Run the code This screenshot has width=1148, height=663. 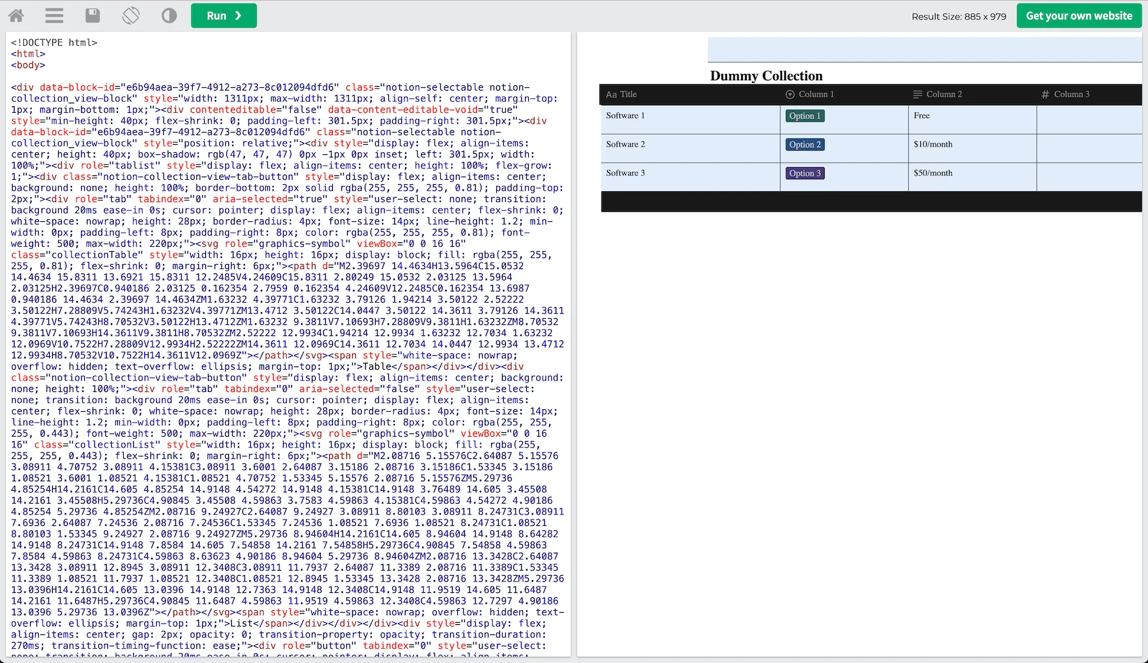tap(223, 16)
